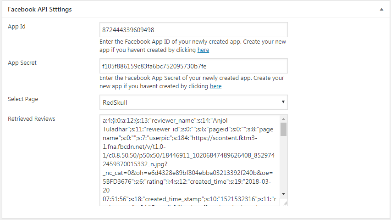Viewport: 391px width, 220px height.
Task: Click the arrow on the RedSkull combo box
Action: (283, 102)
